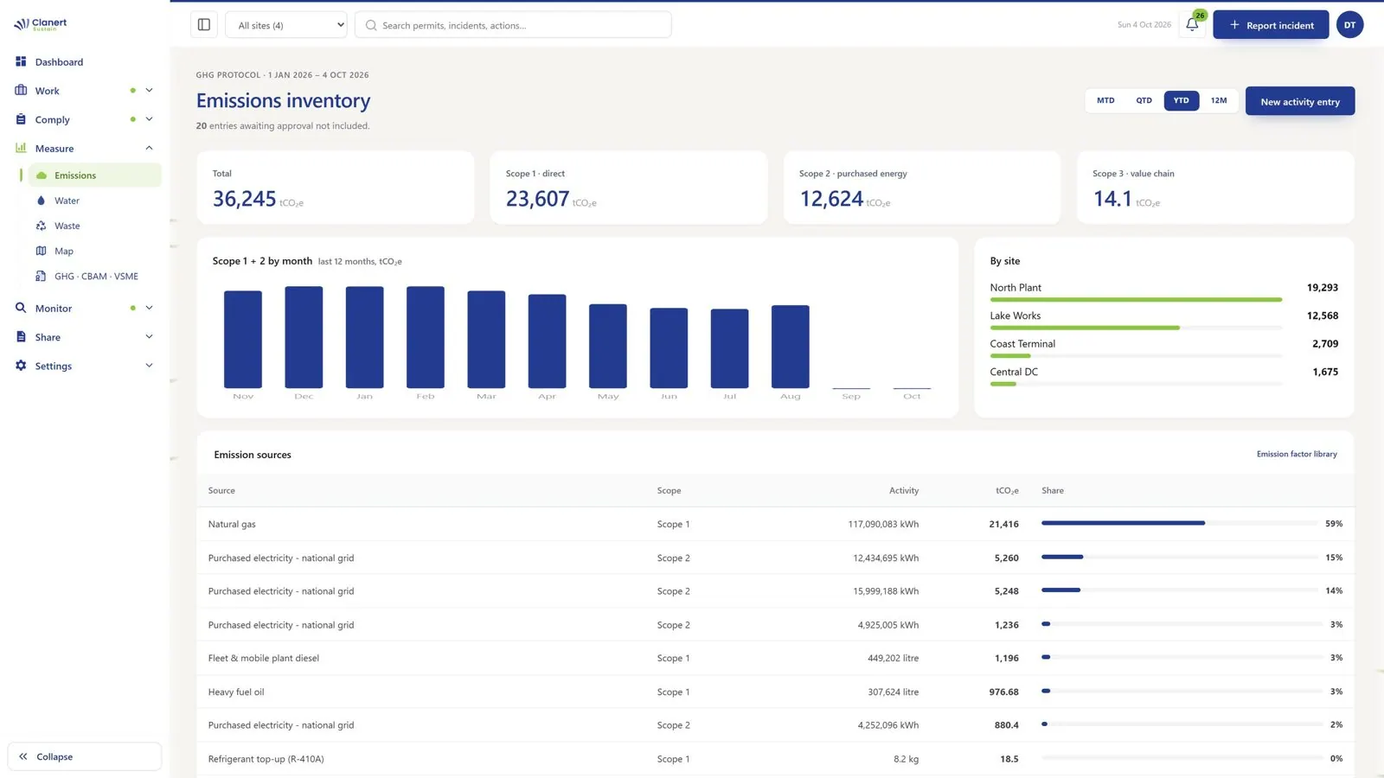Click the Measure chart icon
The image size is (1384, 778).
pos(21,148)
